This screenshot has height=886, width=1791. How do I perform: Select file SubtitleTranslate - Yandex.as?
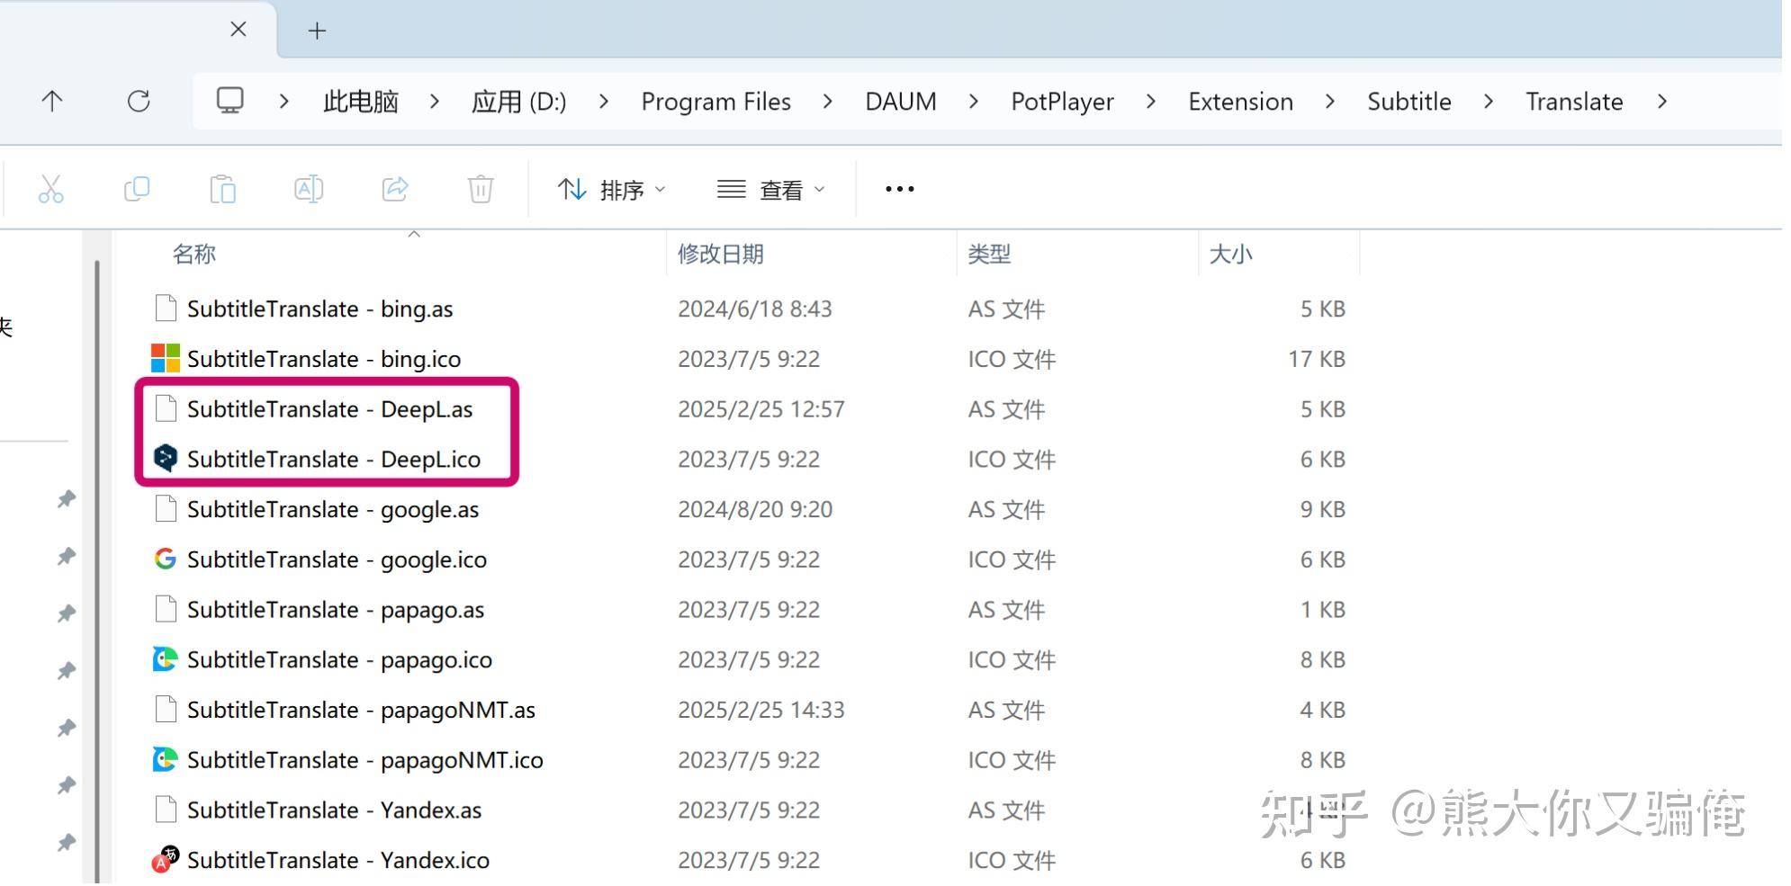335,810
